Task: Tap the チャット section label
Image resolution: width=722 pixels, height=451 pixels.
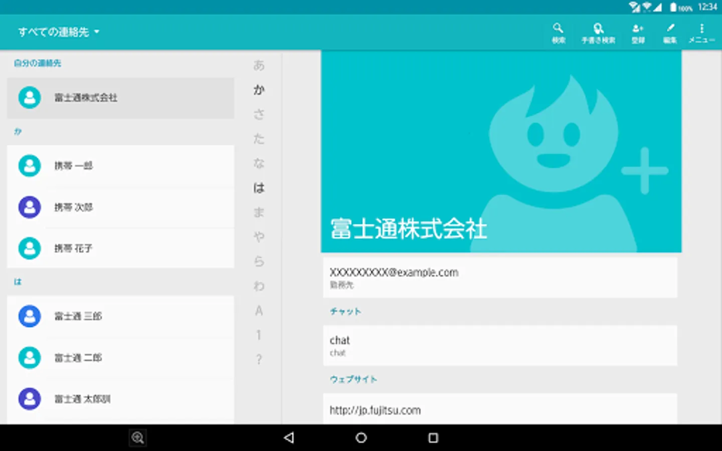Action: (345, 311)
